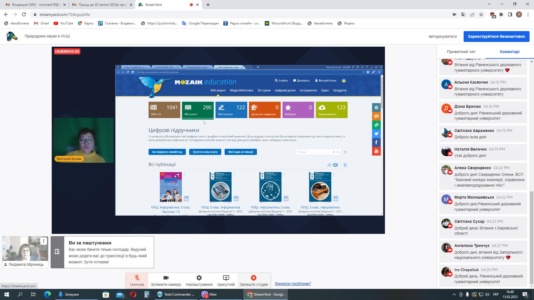Switch to the Коментарі tab

point(510,52)
